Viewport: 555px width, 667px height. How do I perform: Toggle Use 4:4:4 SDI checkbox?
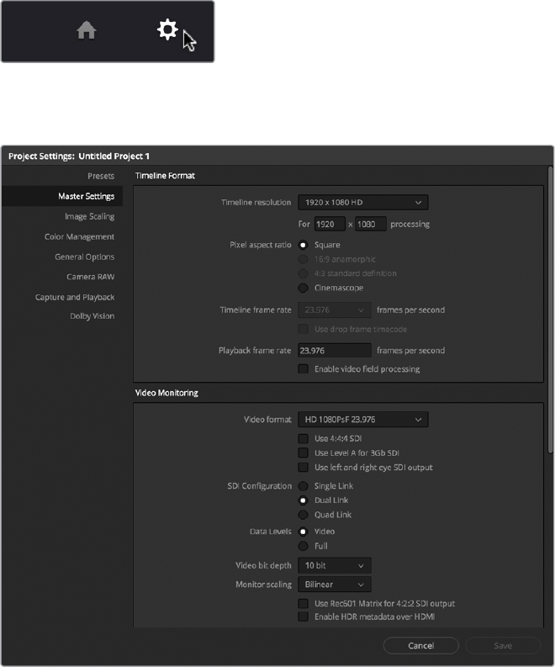pyautogui.click(x=303, y=438)
